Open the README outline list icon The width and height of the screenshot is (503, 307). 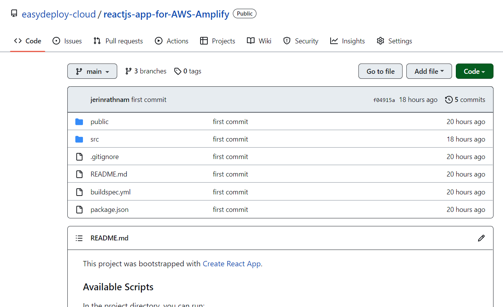tap(79, 238)
